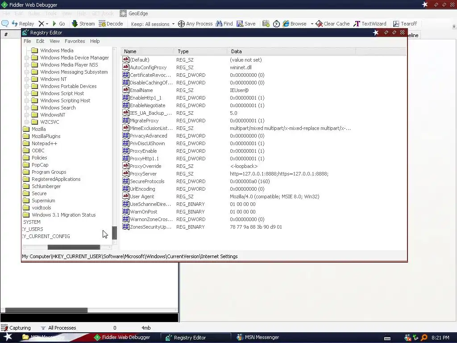Click All Processes filter in status bar
The height and width of the screenshot is (343, 457).
pyautogui.click(x=58, y=328)
